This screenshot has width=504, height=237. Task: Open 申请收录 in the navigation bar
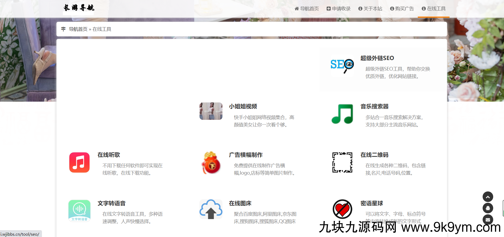pyautogui.click(x=339, y=9)
